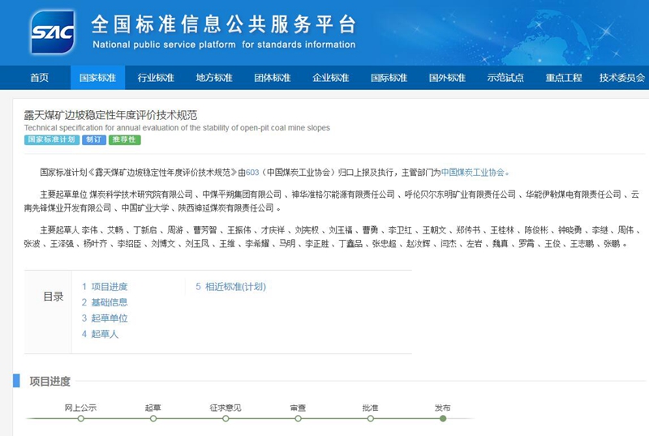Open 重点工程 navigation item
The width and height of the screenshot is (649, 436).
pyautogui.click(x=564, y=78)
